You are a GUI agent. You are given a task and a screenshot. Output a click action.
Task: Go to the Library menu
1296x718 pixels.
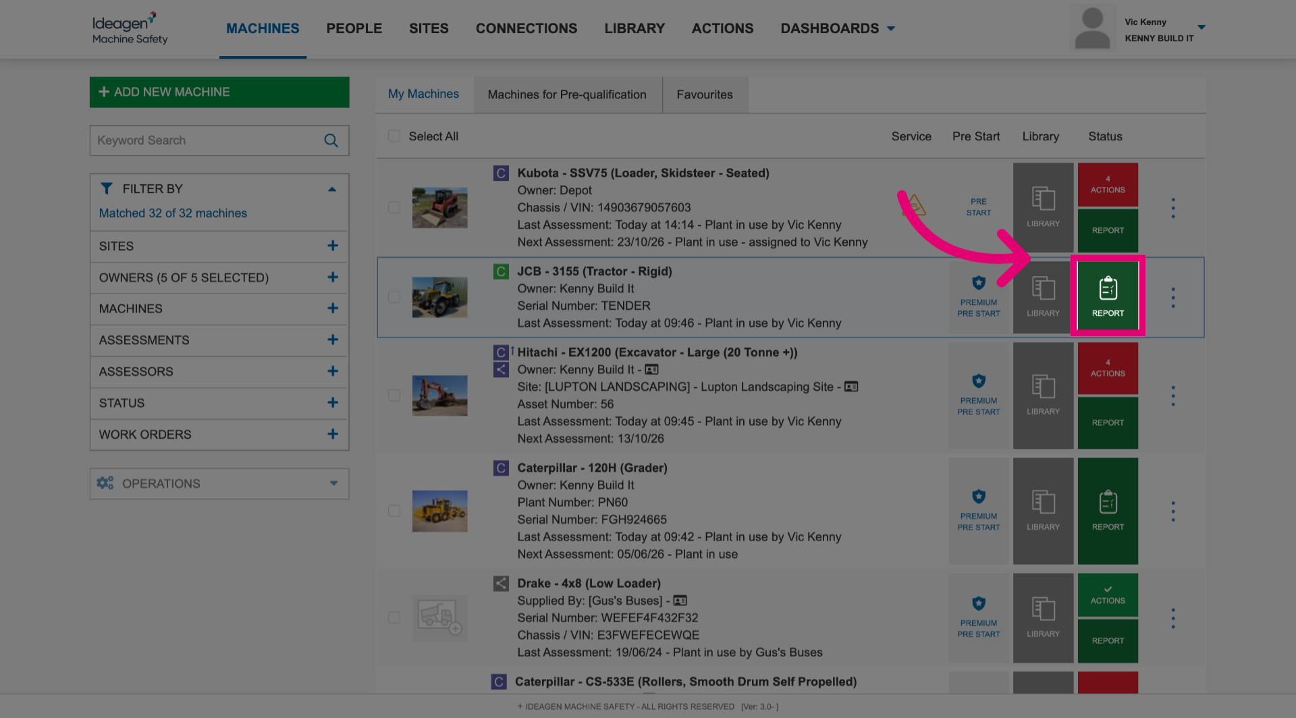[634, 28]
